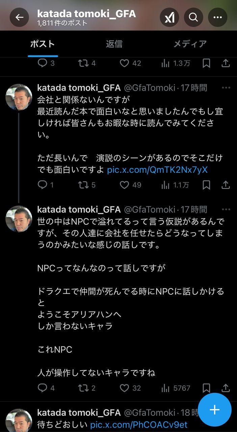Screen dimensions: 237x432
Task: Bookmark the post about the recommended book
Action: 206,185
